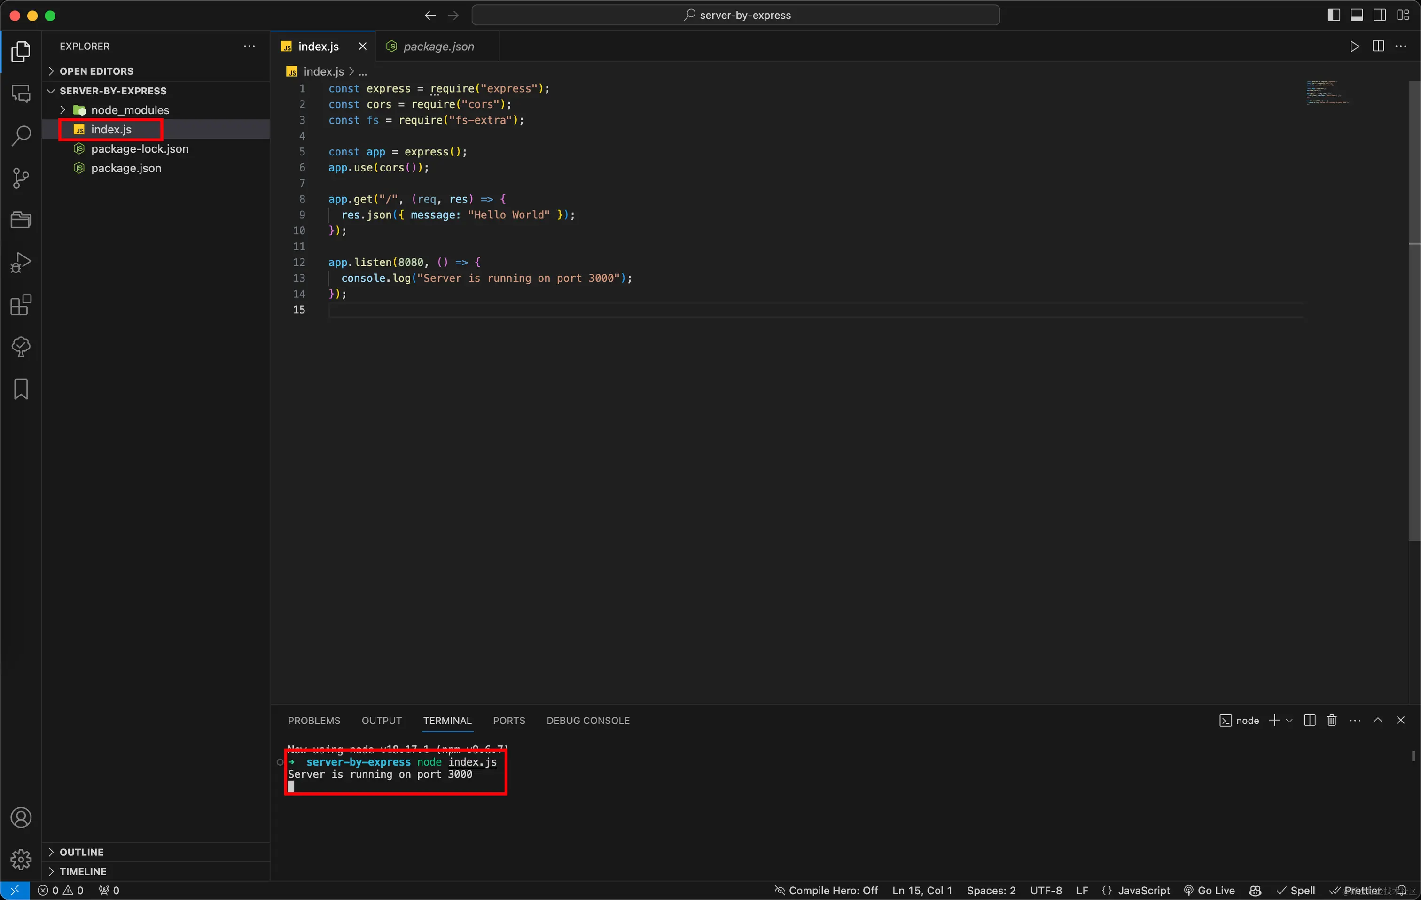Open breadcrumb symbol picker after index.js

coord(363,71)
